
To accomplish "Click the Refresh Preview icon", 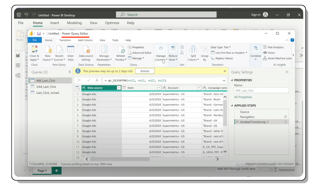I will 121,50.
